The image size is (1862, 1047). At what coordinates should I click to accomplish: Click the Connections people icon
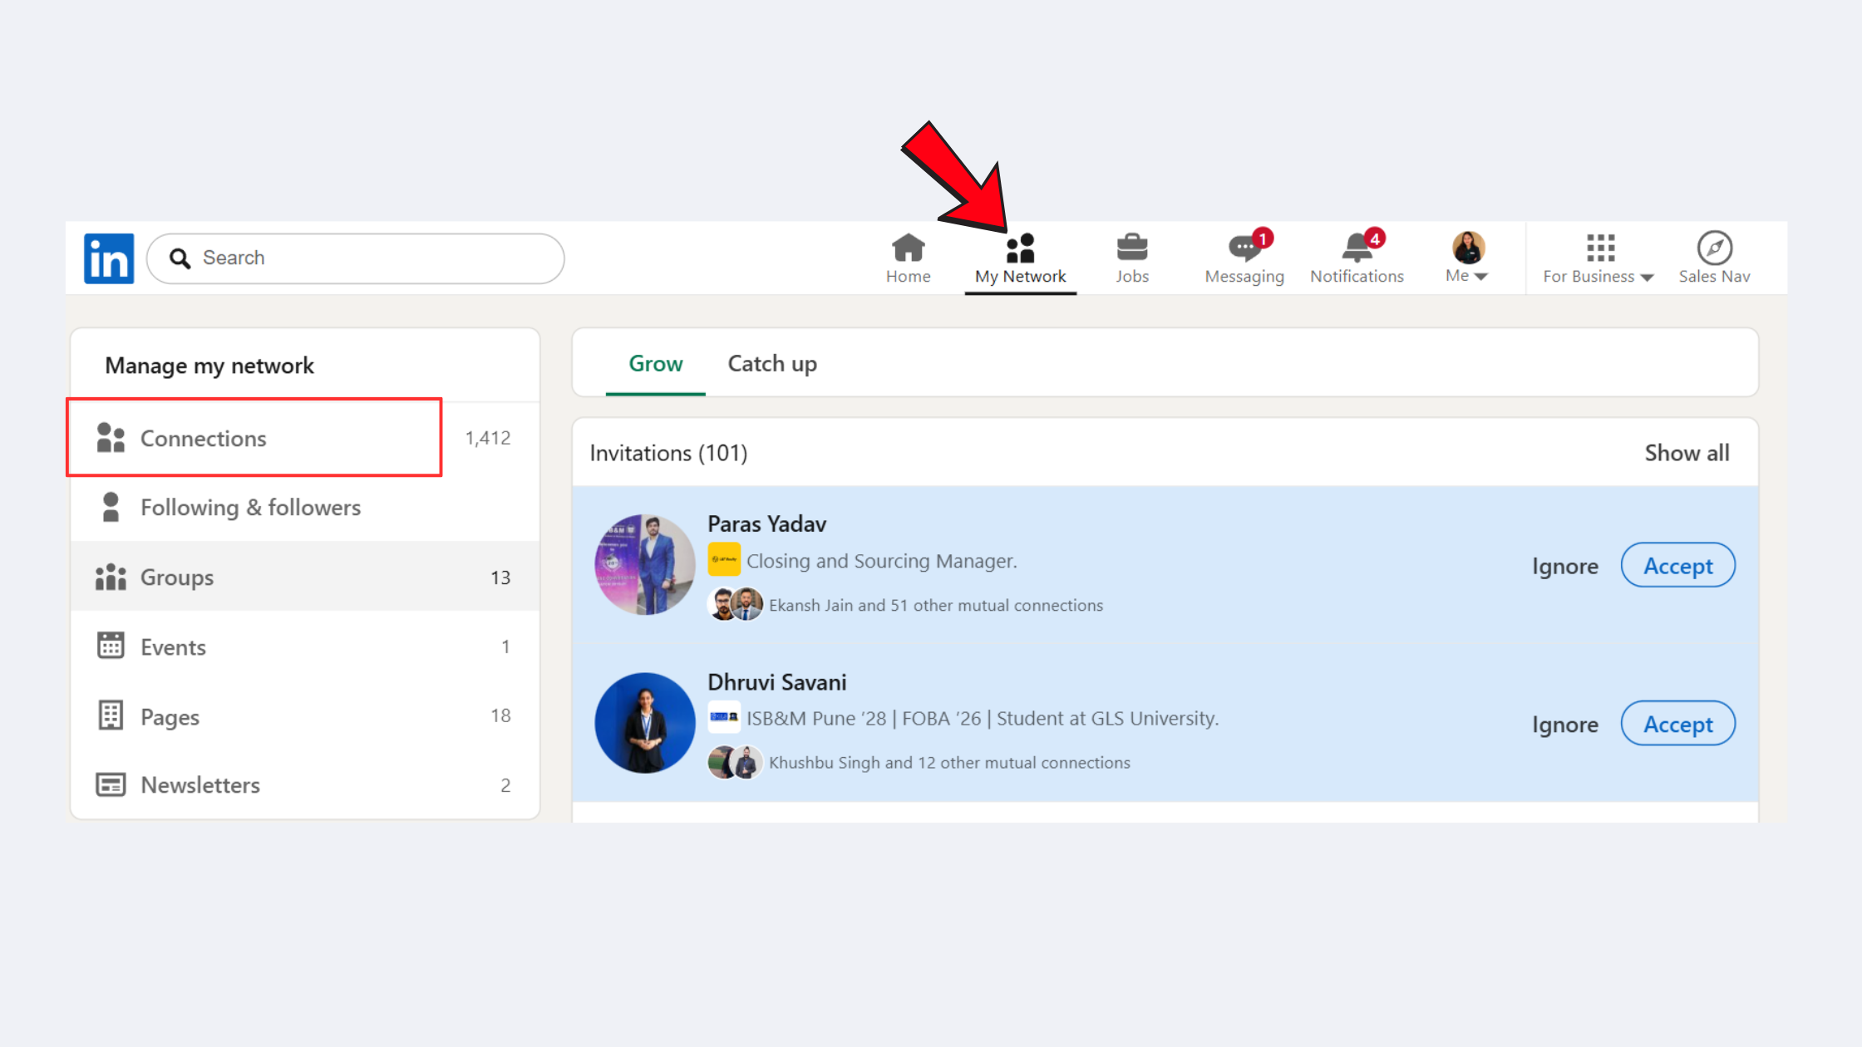click(111, 438)
